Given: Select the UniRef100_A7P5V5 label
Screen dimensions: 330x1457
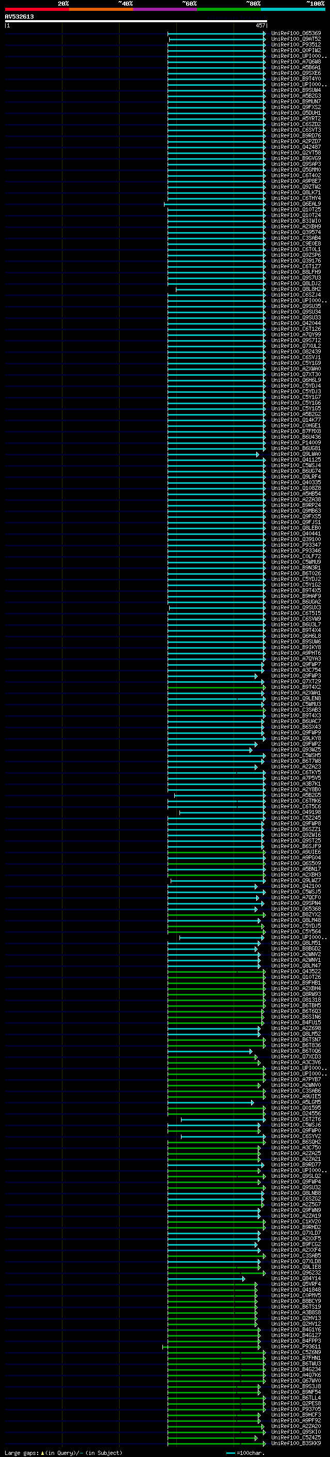Looking at the screenshot, I should click(x=296, y=778).
